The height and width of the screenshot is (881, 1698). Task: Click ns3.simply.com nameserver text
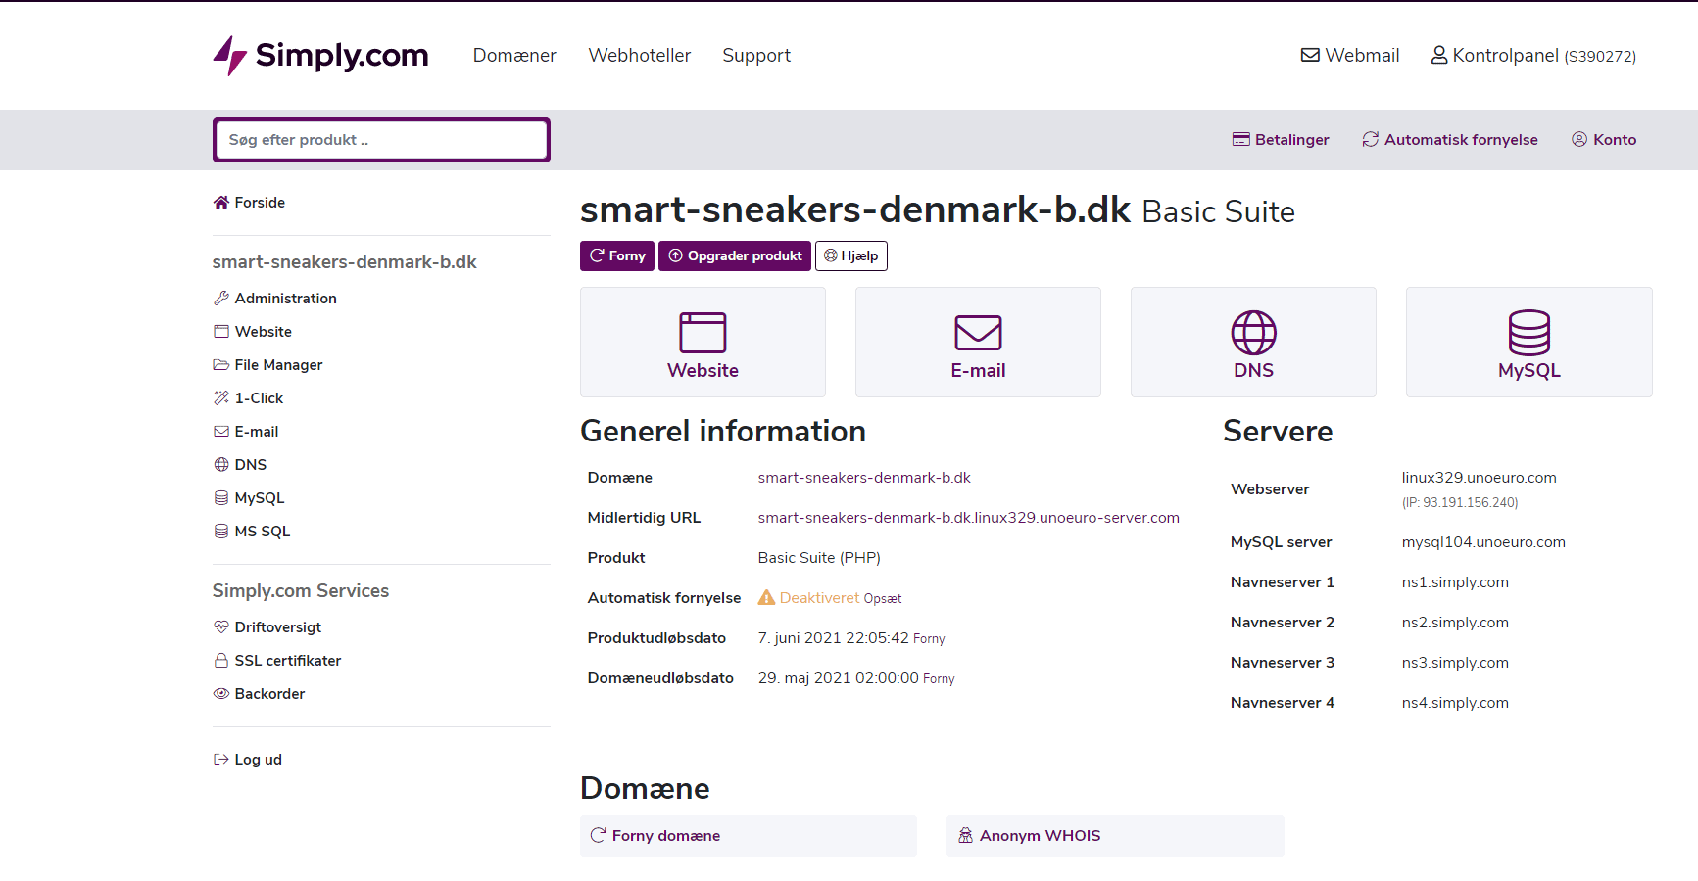pos(1455,663)
